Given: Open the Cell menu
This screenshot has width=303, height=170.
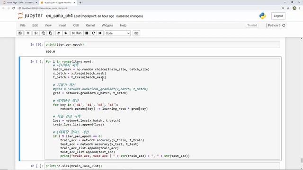Looking at the screenshot, I should (76, 25).
